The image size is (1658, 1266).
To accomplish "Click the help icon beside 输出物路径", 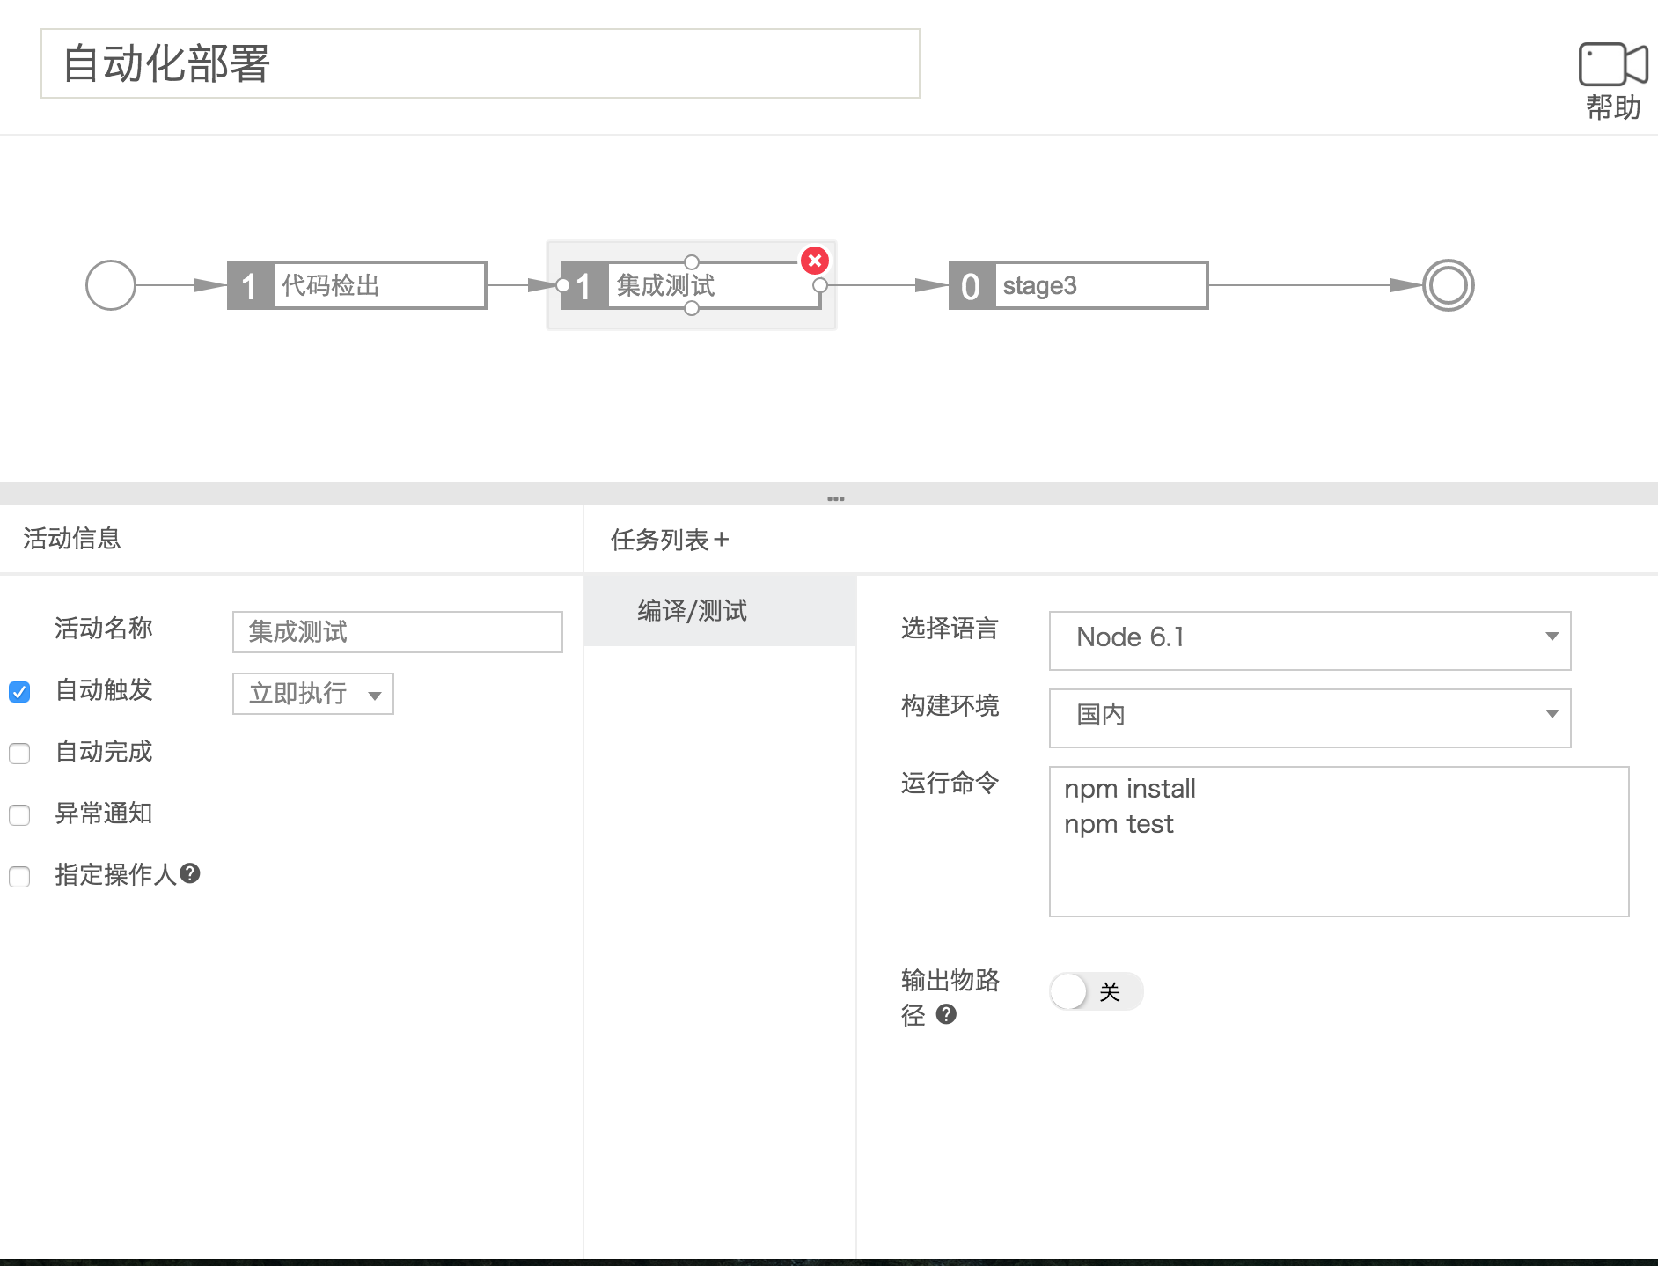I will point(946,1014).
